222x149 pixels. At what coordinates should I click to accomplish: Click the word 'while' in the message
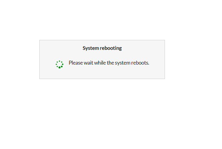[100, 63]
